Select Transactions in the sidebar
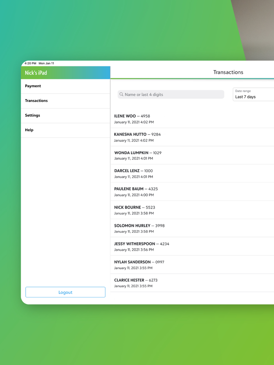Viewport: 274px width, 365px height. coord(65,101)
